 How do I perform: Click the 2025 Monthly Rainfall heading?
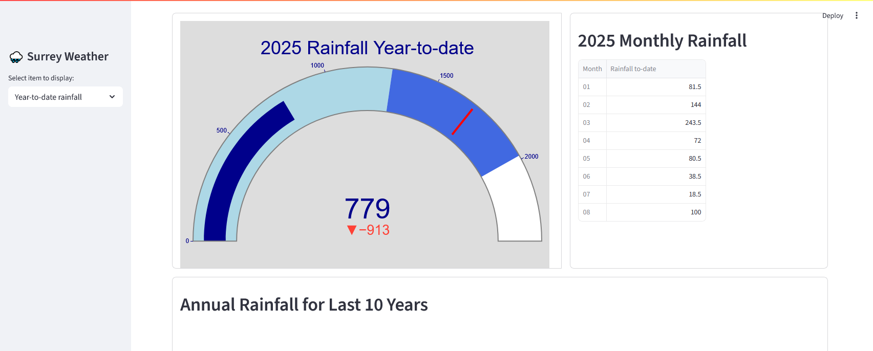pos(663,40)
